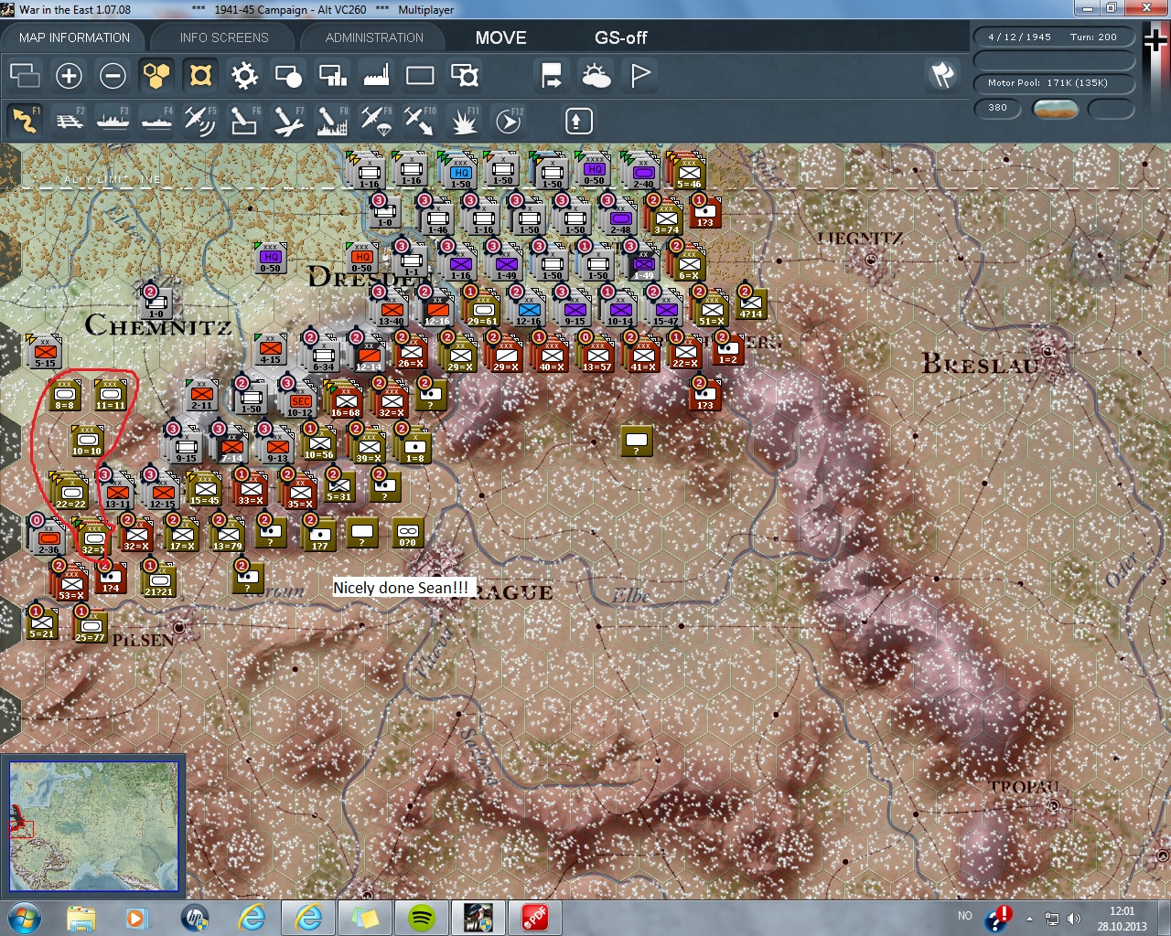The height and width of the screenshot is (936, 1171).
Task: Click the rectangle with circle icon
Action: coord(288,75)
